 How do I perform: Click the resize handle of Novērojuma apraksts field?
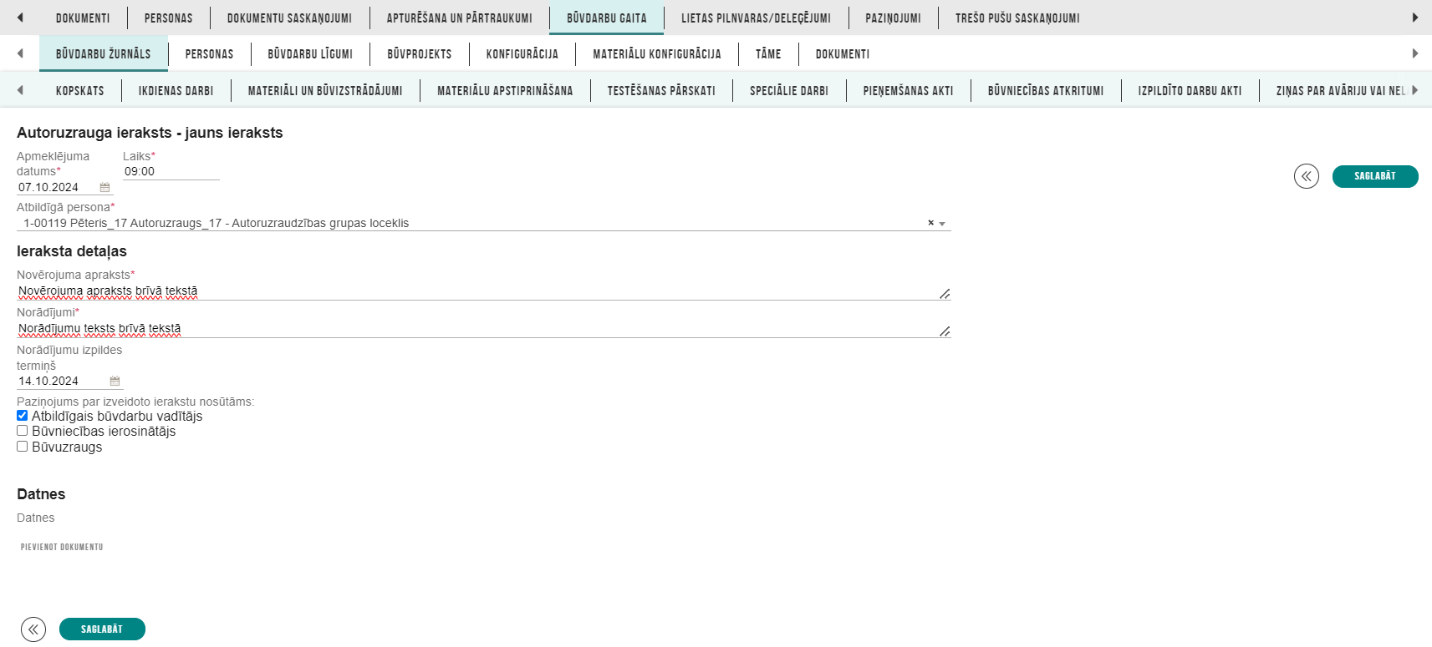point(945,294)
